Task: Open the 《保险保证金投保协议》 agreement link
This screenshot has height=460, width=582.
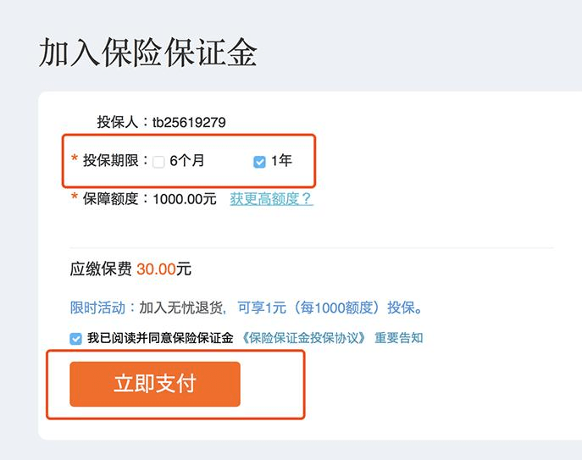Action: (x=304, y=338)
